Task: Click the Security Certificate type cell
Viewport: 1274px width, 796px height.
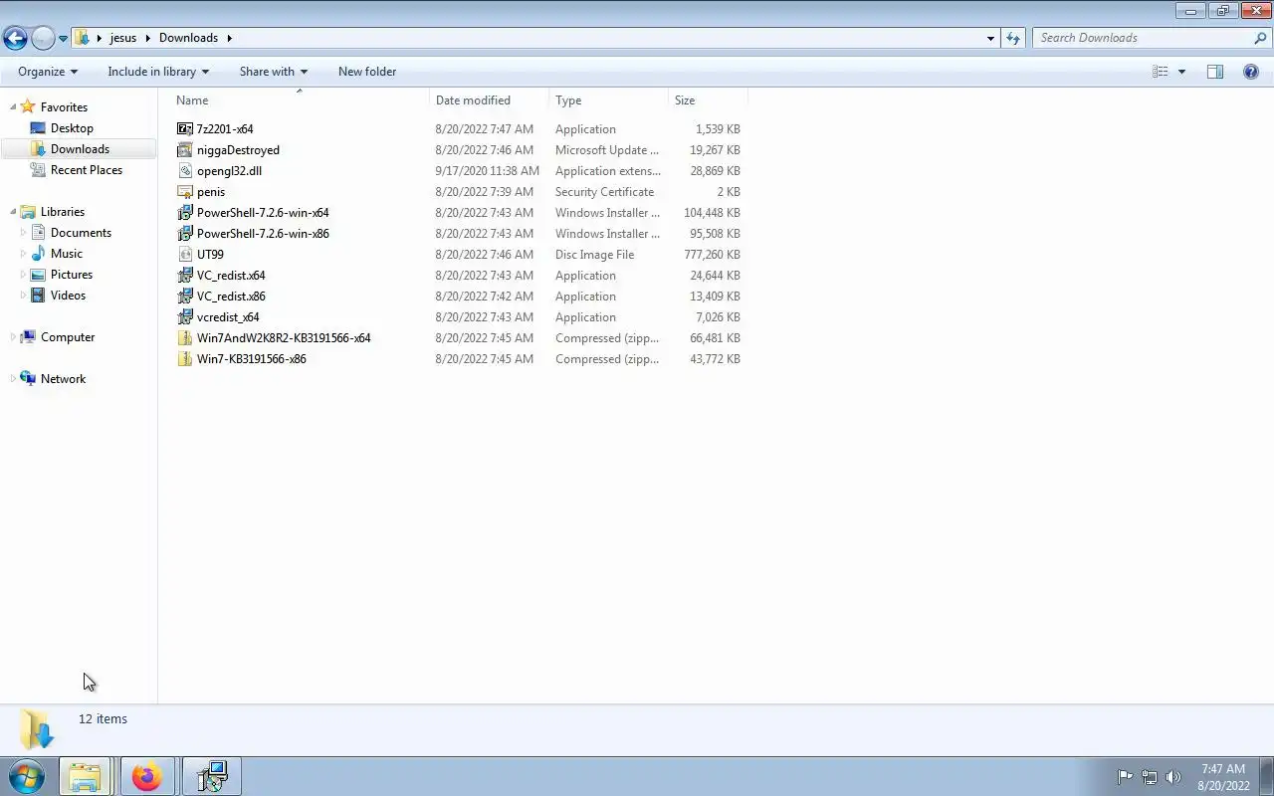Action: (x=604, y=192)
